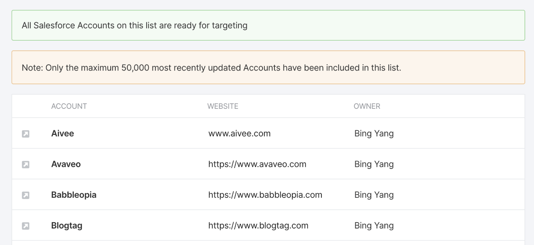This screenshot has height=245, width=534.
Task: Click the green targeting readiness banner
Action: coord(267,25)
